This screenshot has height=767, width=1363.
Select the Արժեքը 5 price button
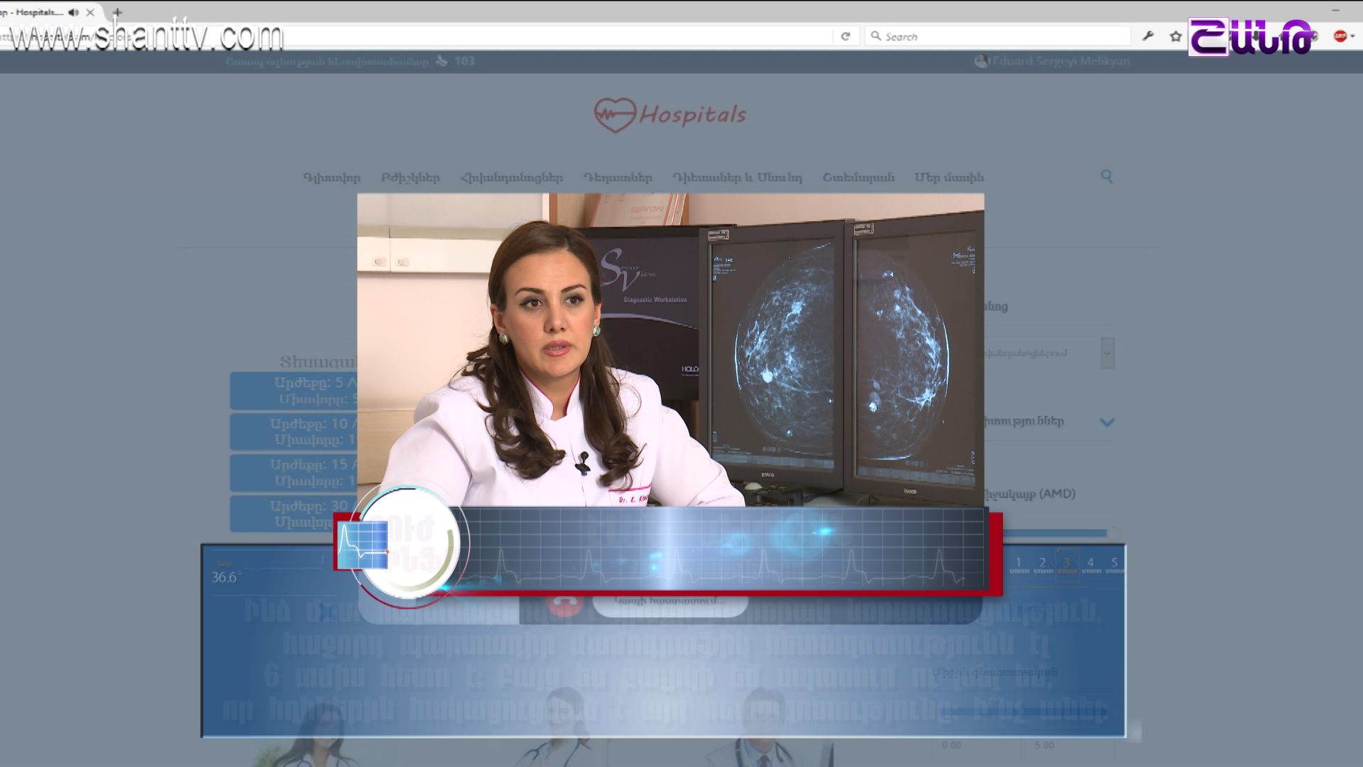point(293,391)
